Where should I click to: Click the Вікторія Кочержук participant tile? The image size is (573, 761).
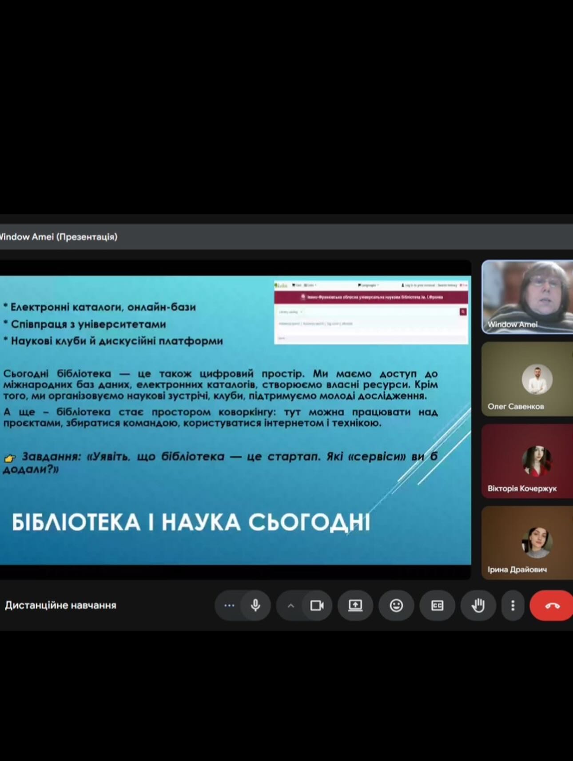coord(527,461)
